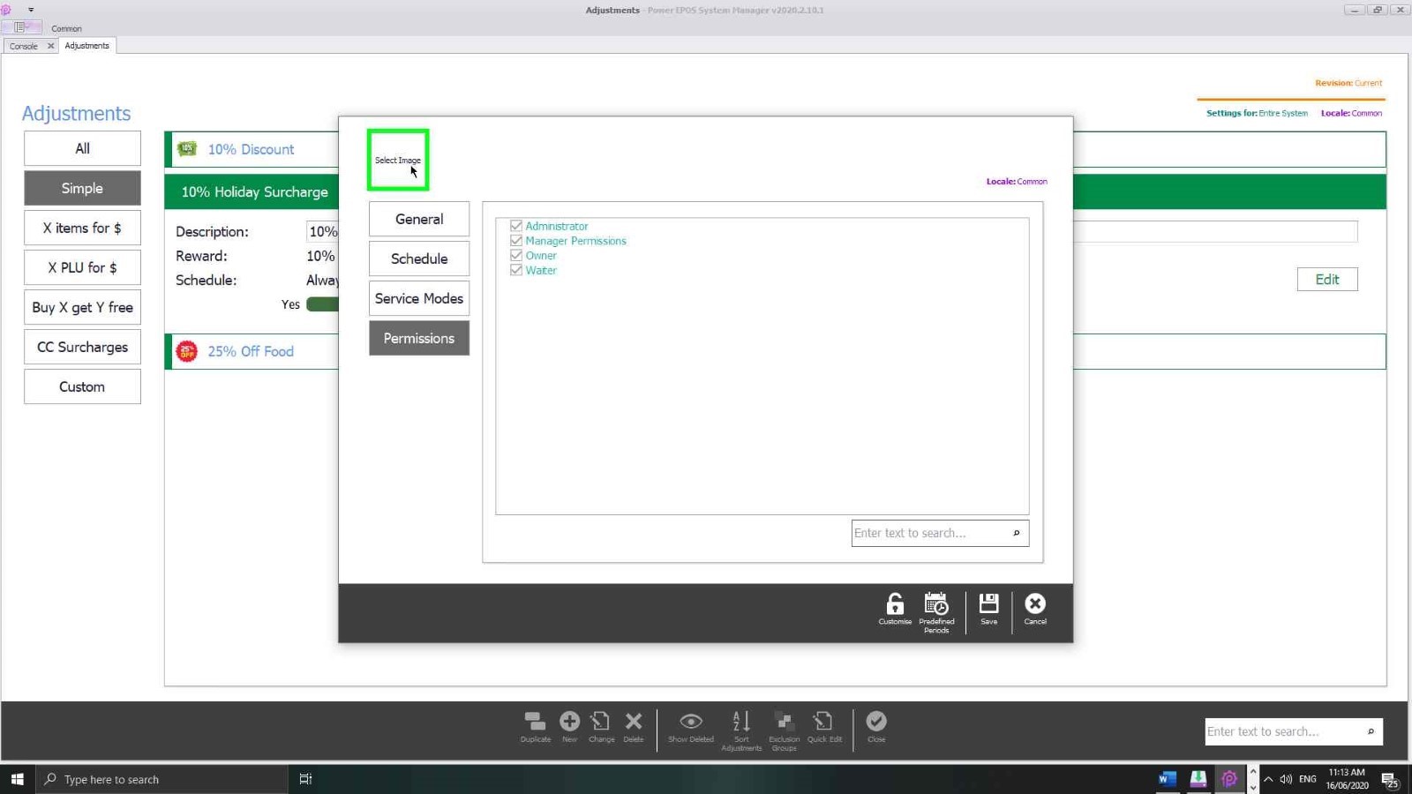Click the 25% Off Food red badge icon
Image resolution: width=1412 pixels, height=794 pixels.
pyautogui.click(x=187, y=351)
